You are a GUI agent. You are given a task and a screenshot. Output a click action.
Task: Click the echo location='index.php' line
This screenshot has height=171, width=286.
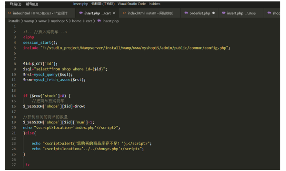71,128
